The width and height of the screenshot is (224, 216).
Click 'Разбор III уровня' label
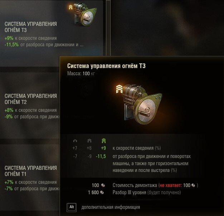[x=130, y=192]
